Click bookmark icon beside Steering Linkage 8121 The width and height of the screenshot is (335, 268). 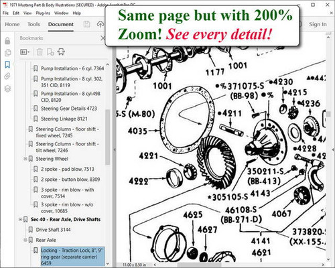(36, 119)
